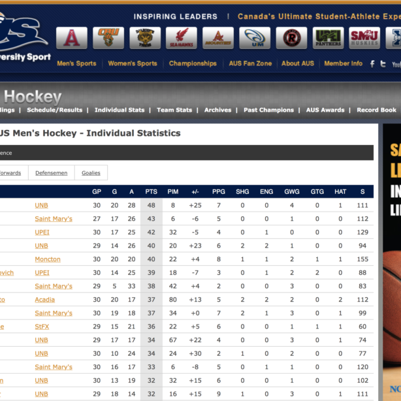
Task: Open the SMU Huskies team logo
Action: click(x=364, y=38)
